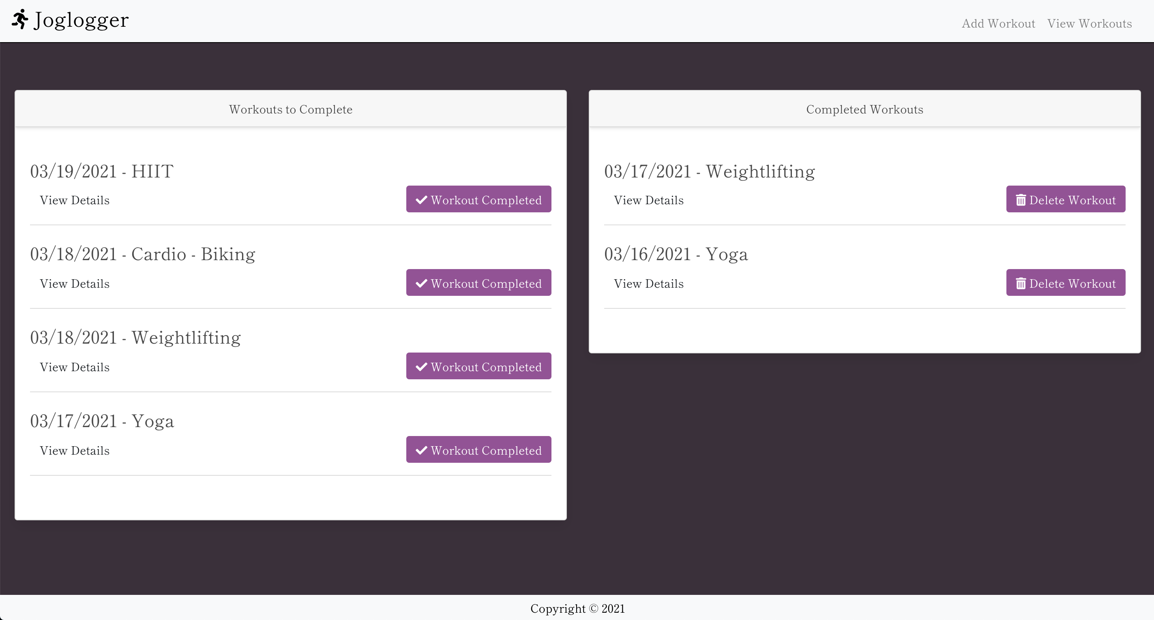The height and width of the screenshot is (620, 1154).
Task: View details of Cardio - Biking workout
Action: pos(74,283)
